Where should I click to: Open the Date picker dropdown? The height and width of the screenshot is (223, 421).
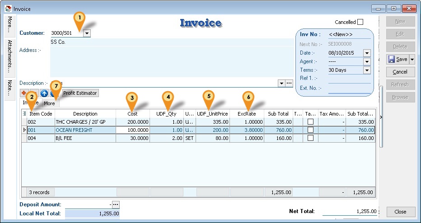367,53
